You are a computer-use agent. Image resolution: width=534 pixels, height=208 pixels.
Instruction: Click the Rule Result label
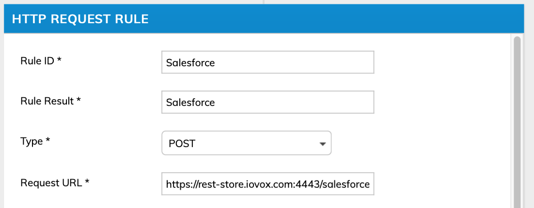[x=47, y=101]
